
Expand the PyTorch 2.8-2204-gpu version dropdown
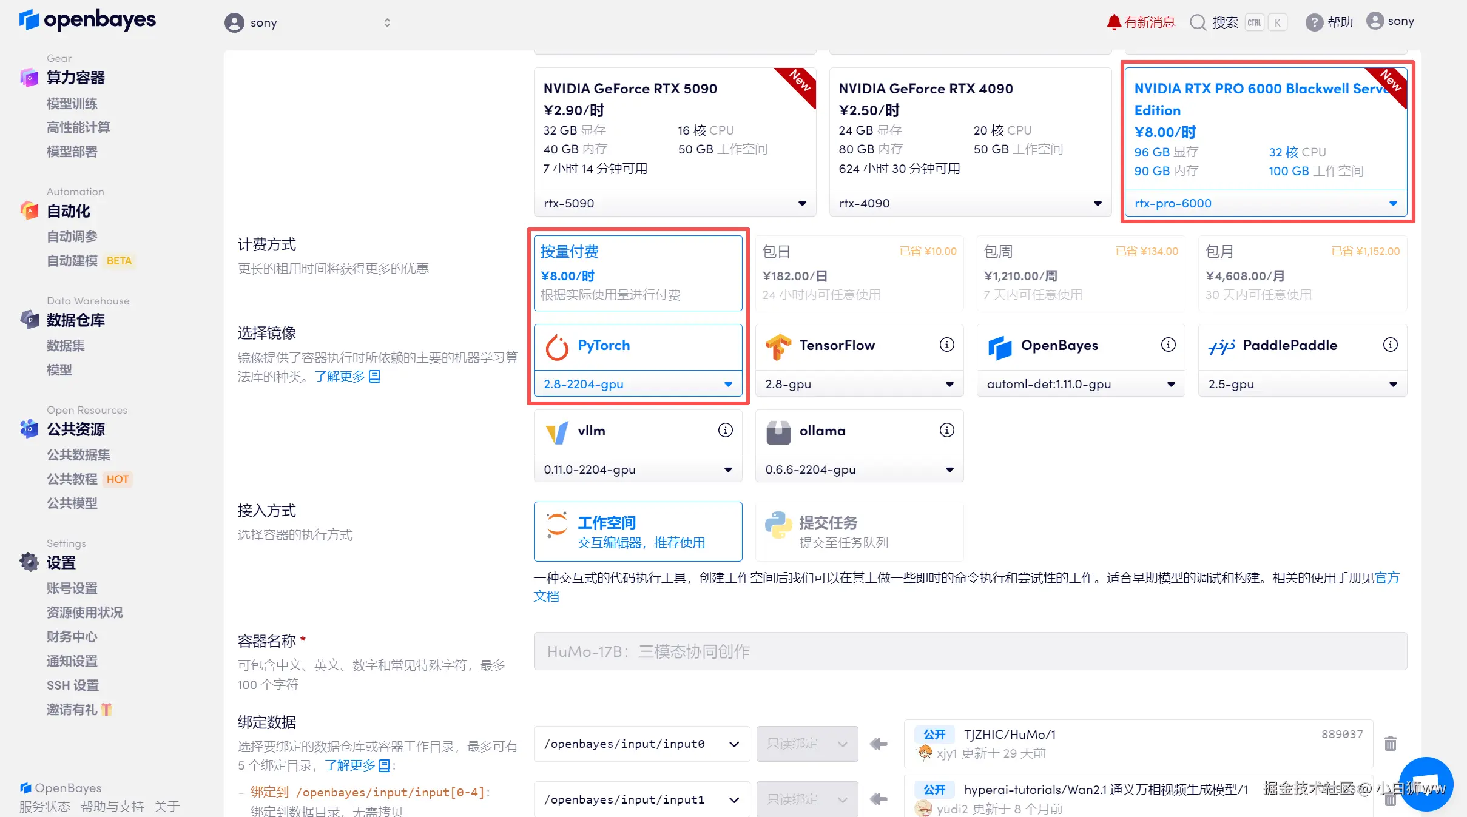click(638, 384)
